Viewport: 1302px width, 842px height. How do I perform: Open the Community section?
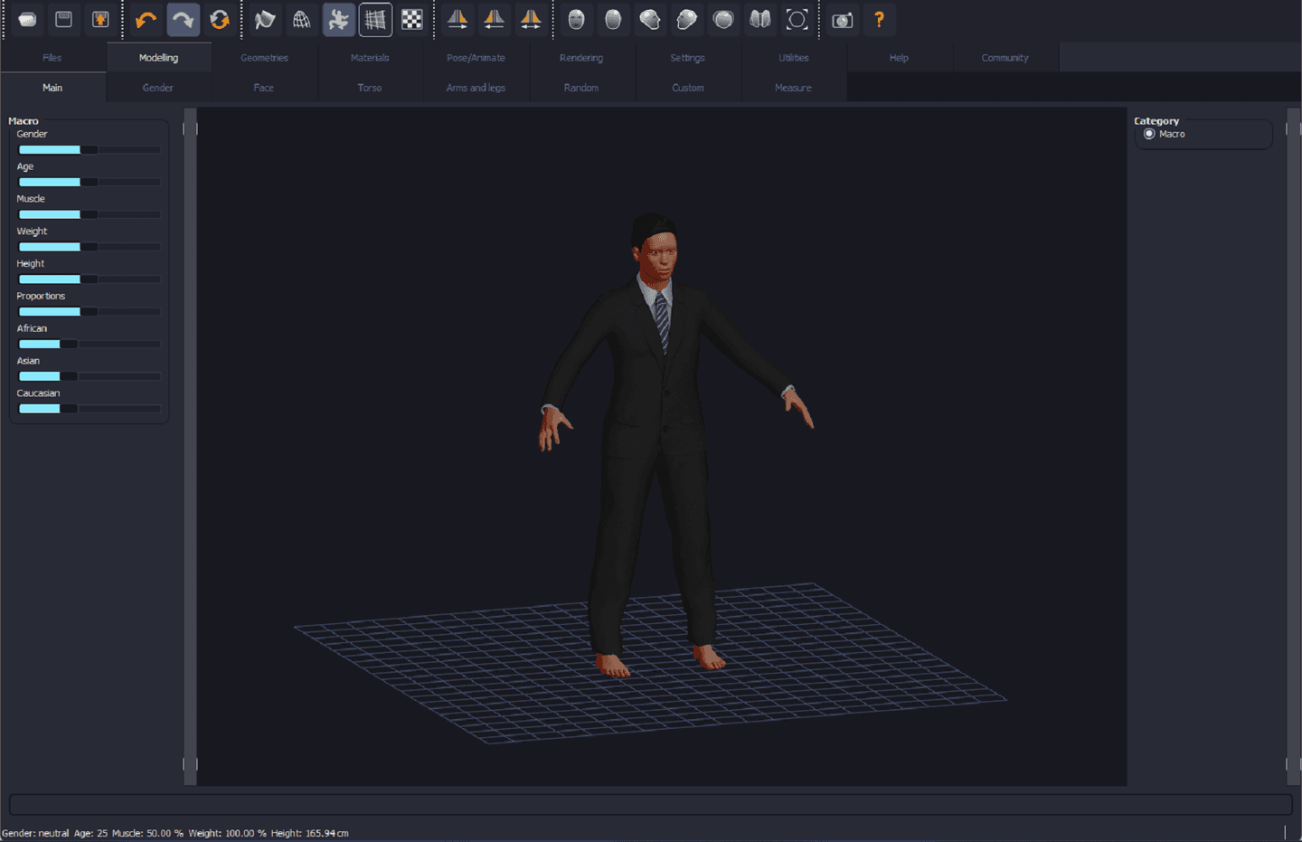click(x=1005, y=57)
